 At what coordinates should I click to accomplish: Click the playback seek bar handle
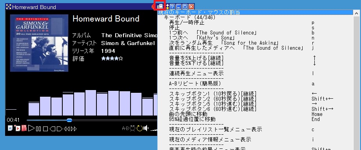coord(69,120)
